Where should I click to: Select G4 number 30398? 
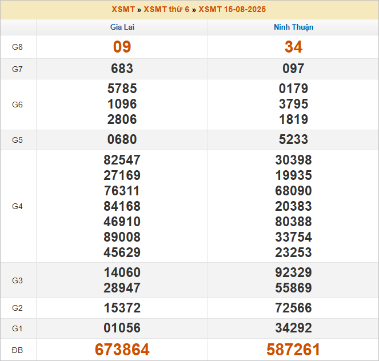tap(293, 160)
